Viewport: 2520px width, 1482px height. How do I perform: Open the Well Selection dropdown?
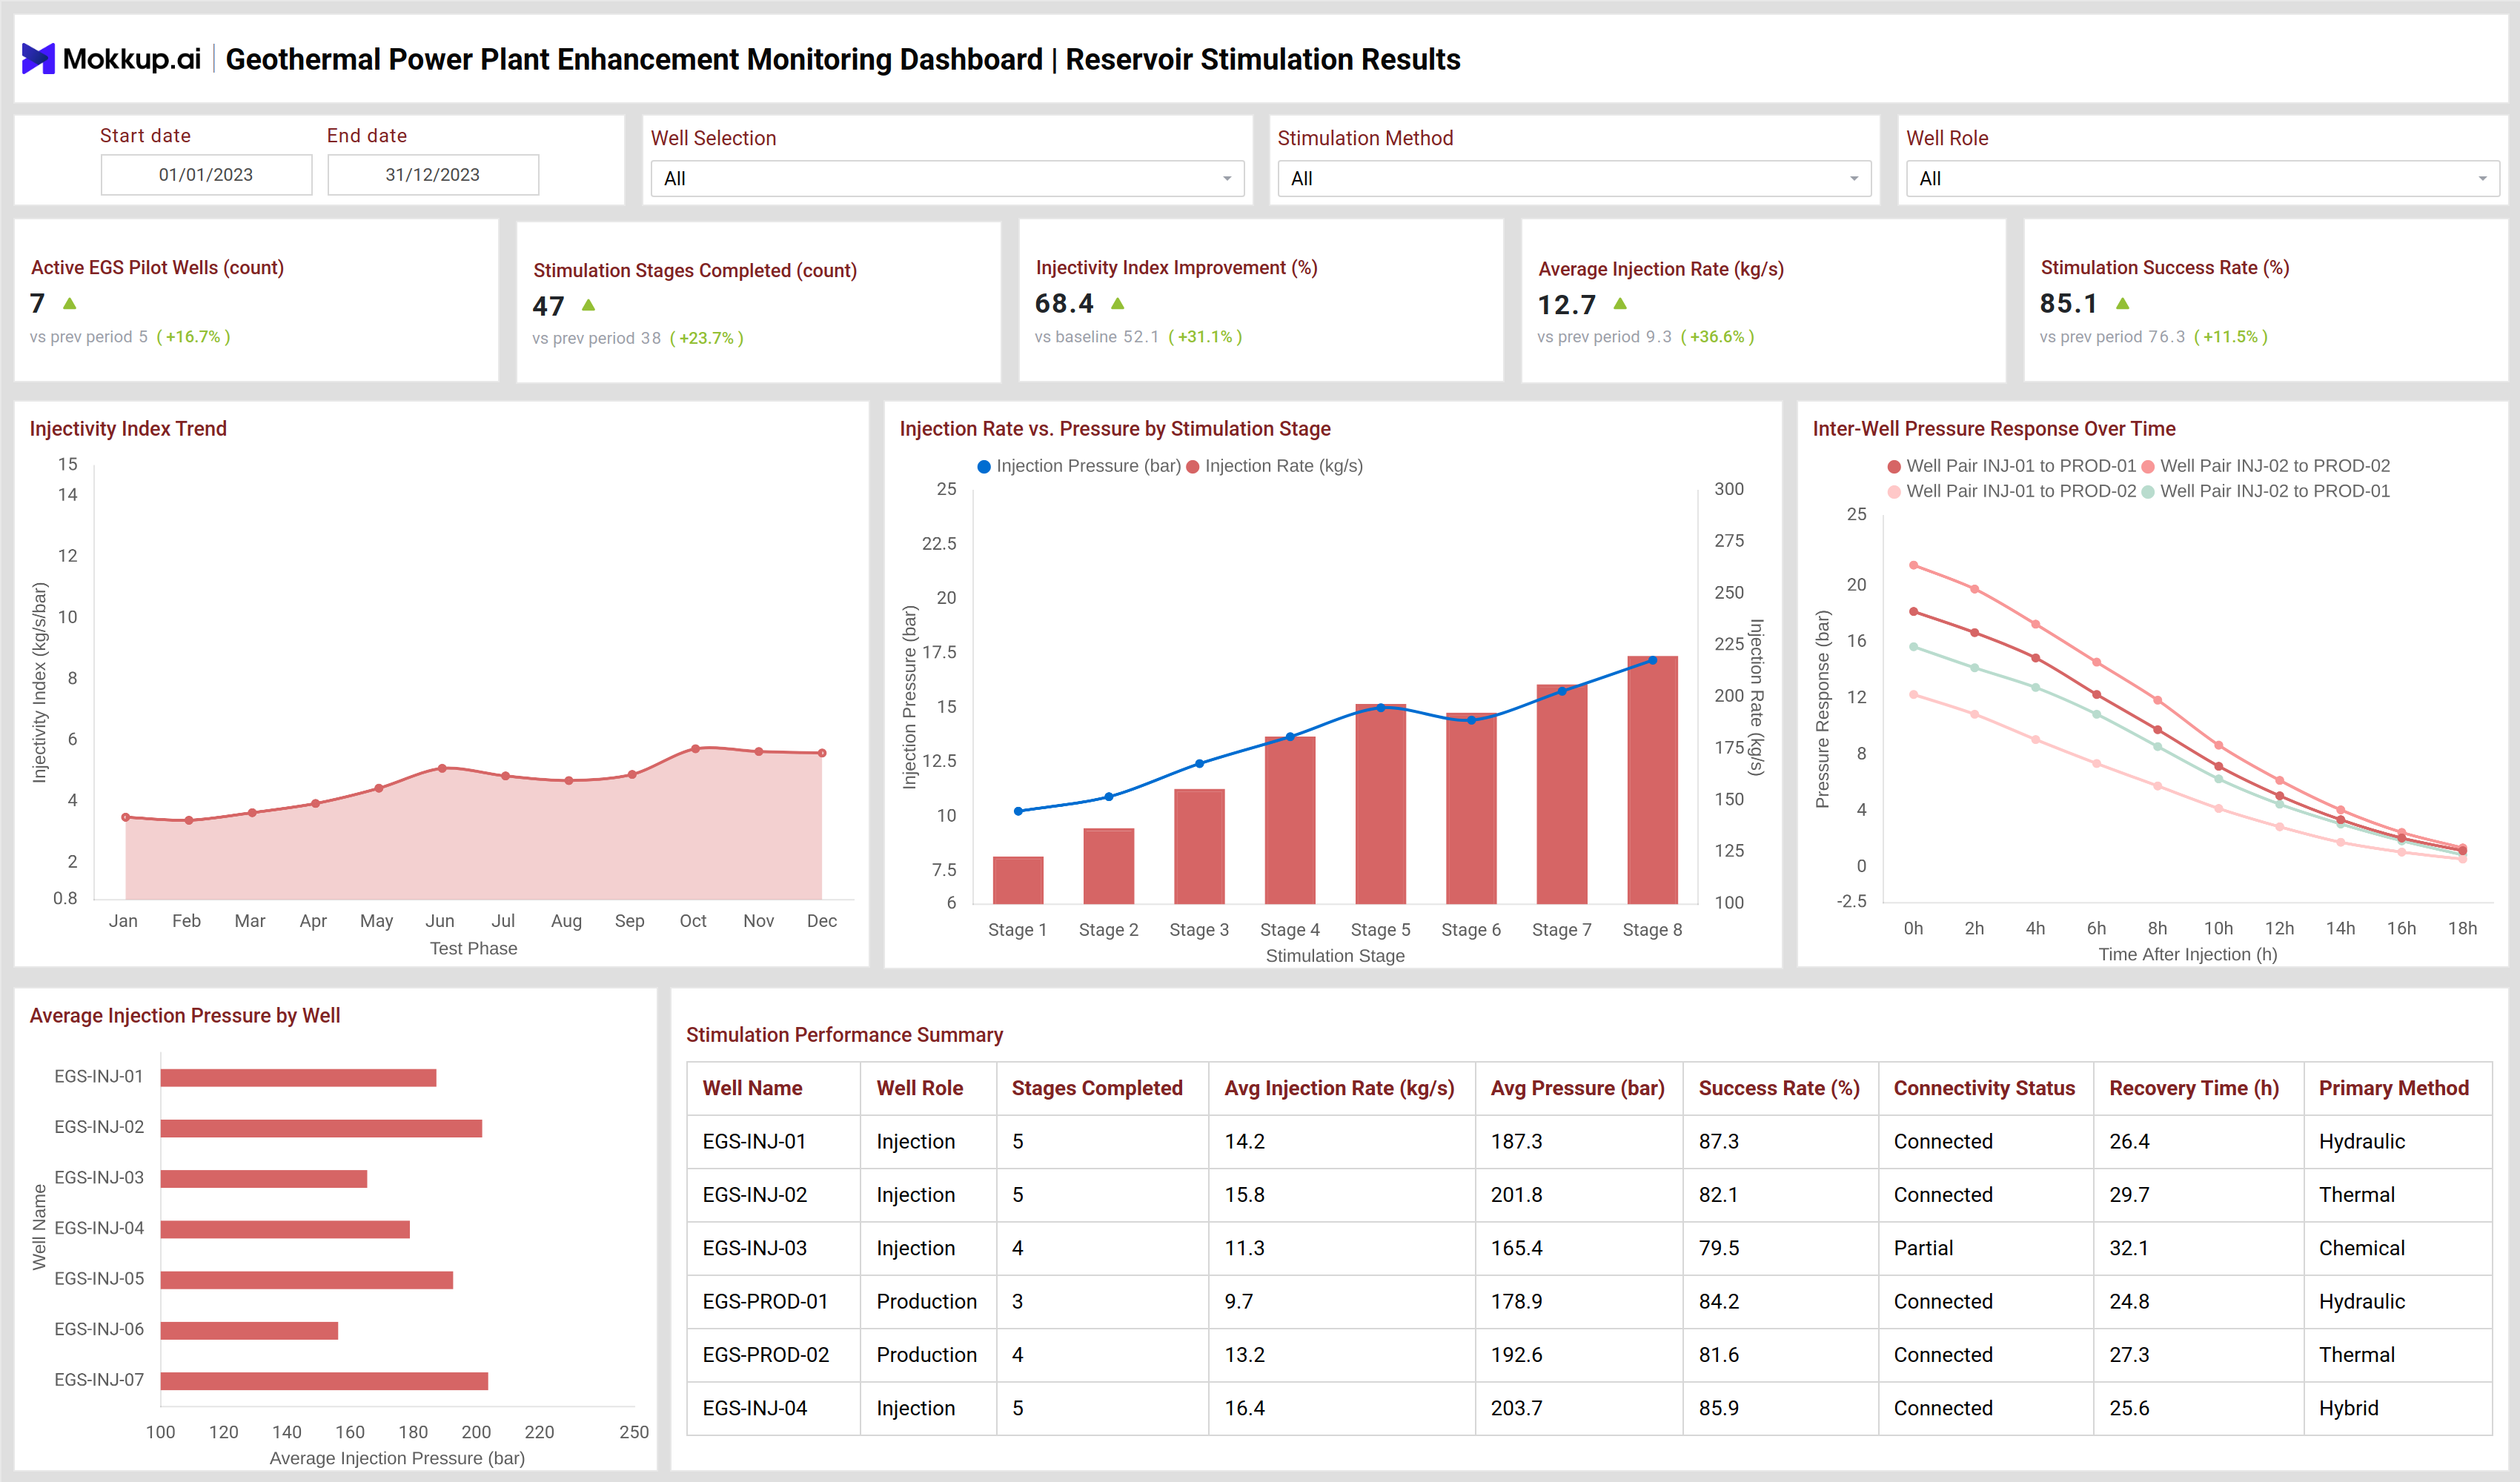point(947,178)
